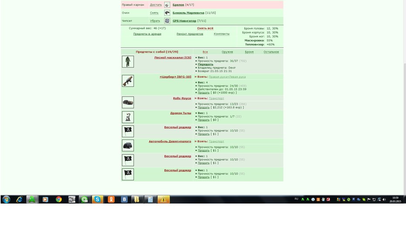Launch Internet Explorer from the taskbar
The width and height of the screenshot is (406, 228).
(x=19, y=199)
